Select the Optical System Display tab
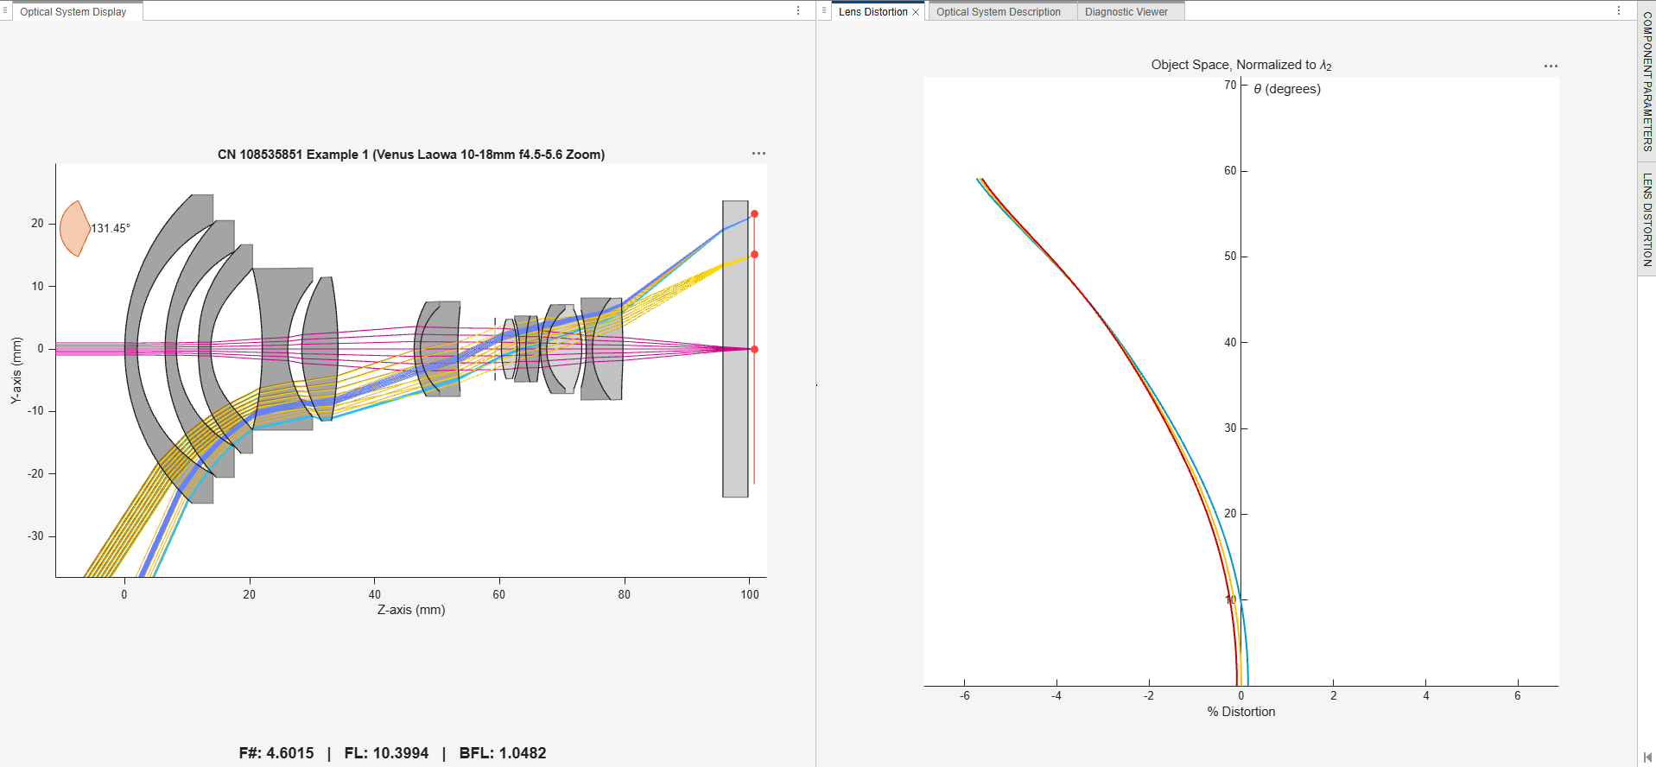The image size is (1656, 767). pyautogui.click(x=73, y=12)
